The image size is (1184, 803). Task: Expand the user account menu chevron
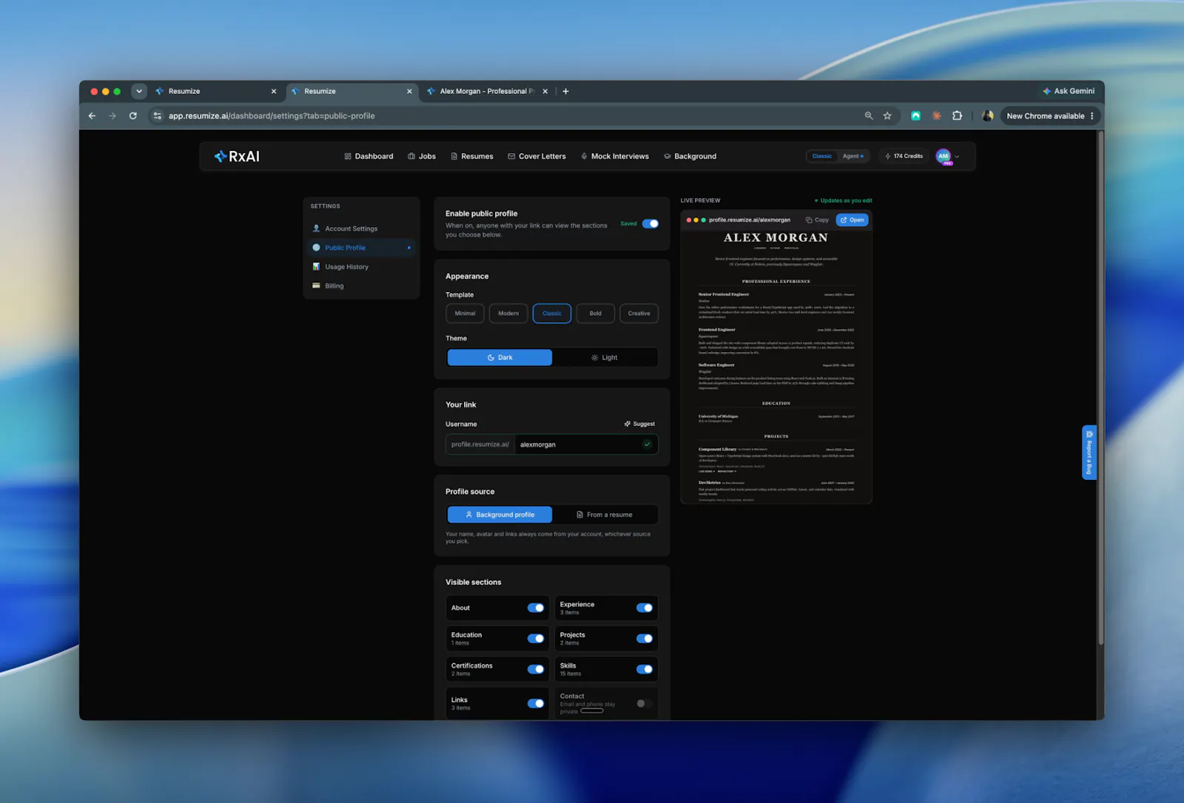click(957, 157)
